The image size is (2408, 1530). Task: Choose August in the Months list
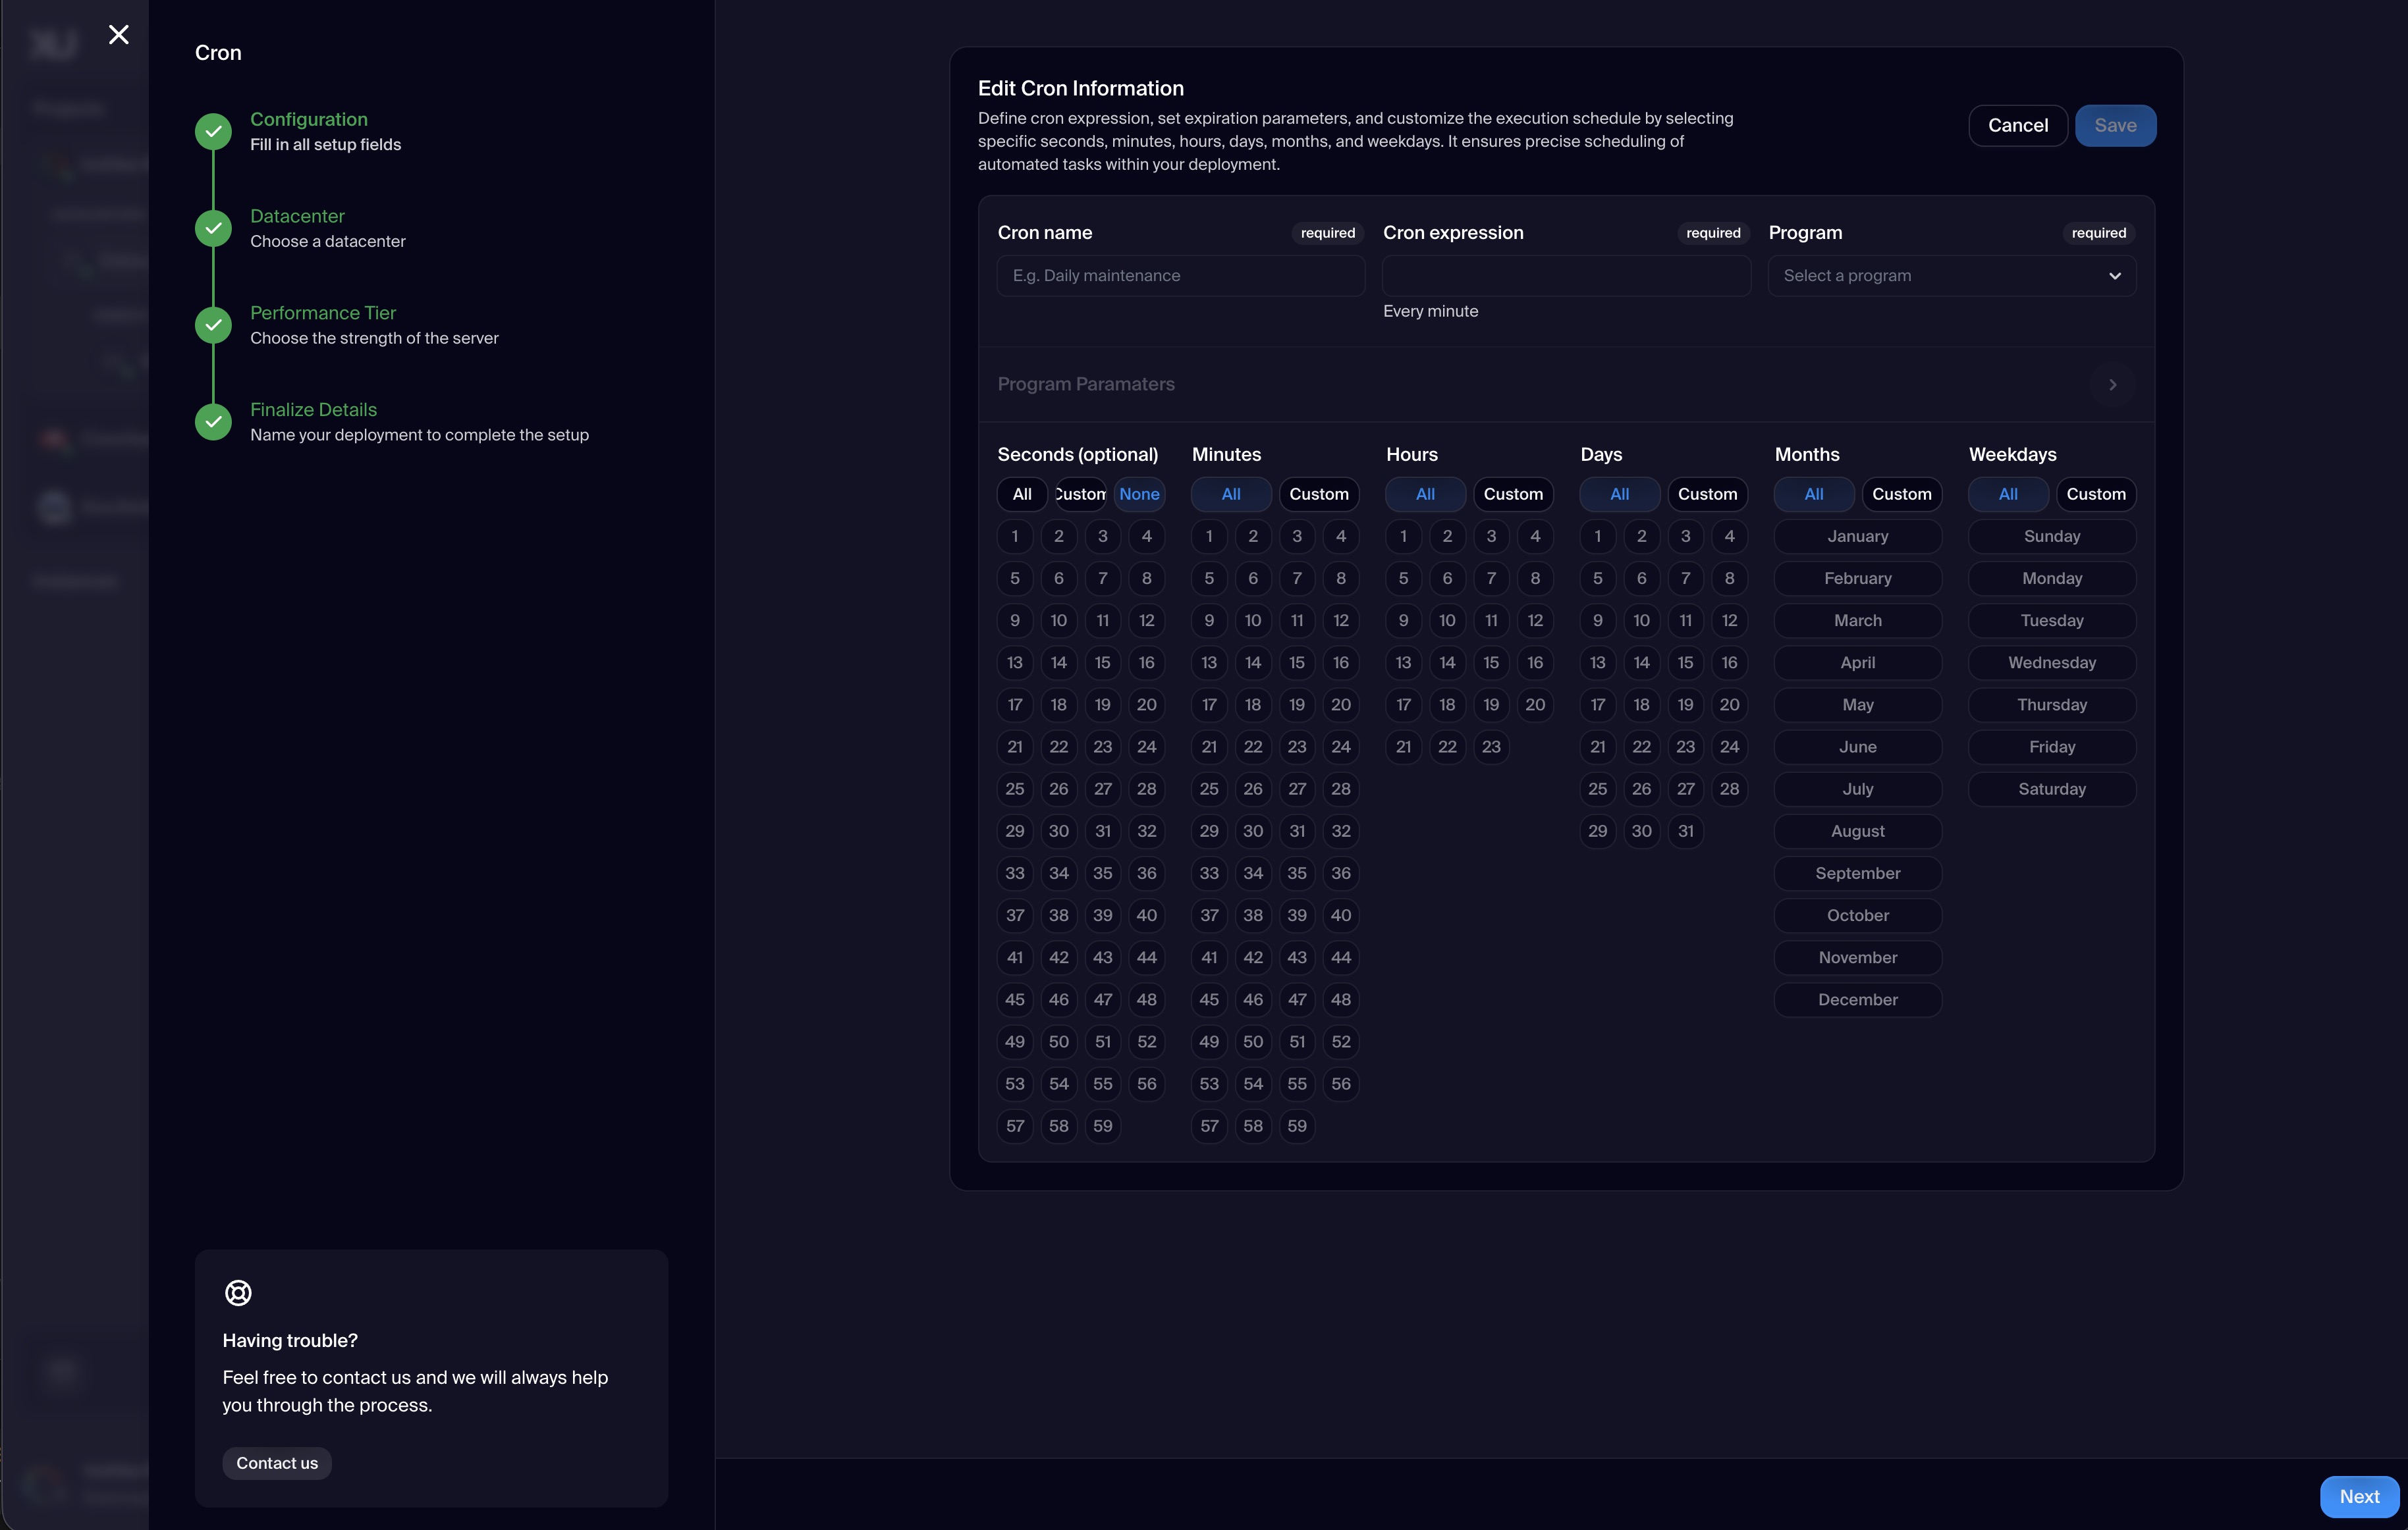click(x=1858, y=831)
